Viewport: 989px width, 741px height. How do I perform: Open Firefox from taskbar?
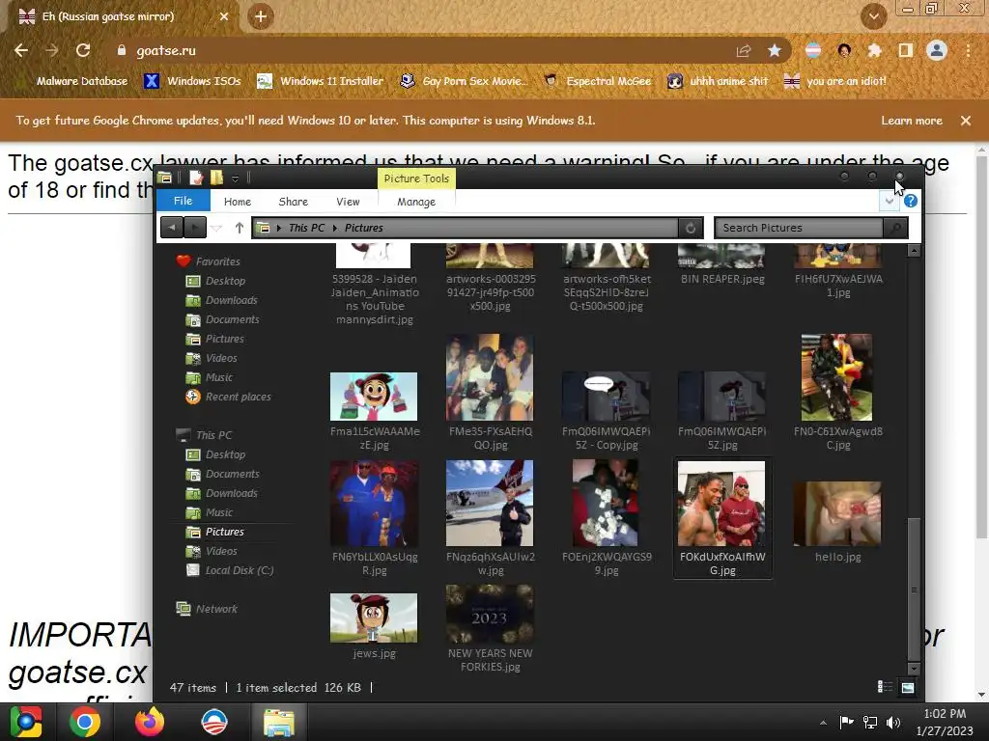[150, 722]
